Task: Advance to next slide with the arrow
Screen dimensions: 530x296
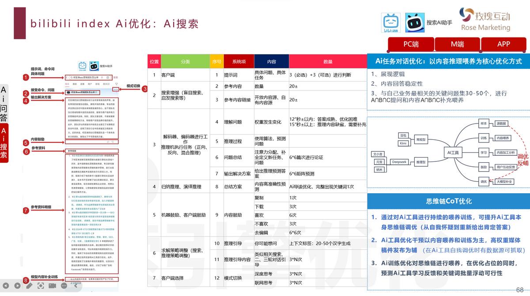Action: coord(18,286)
